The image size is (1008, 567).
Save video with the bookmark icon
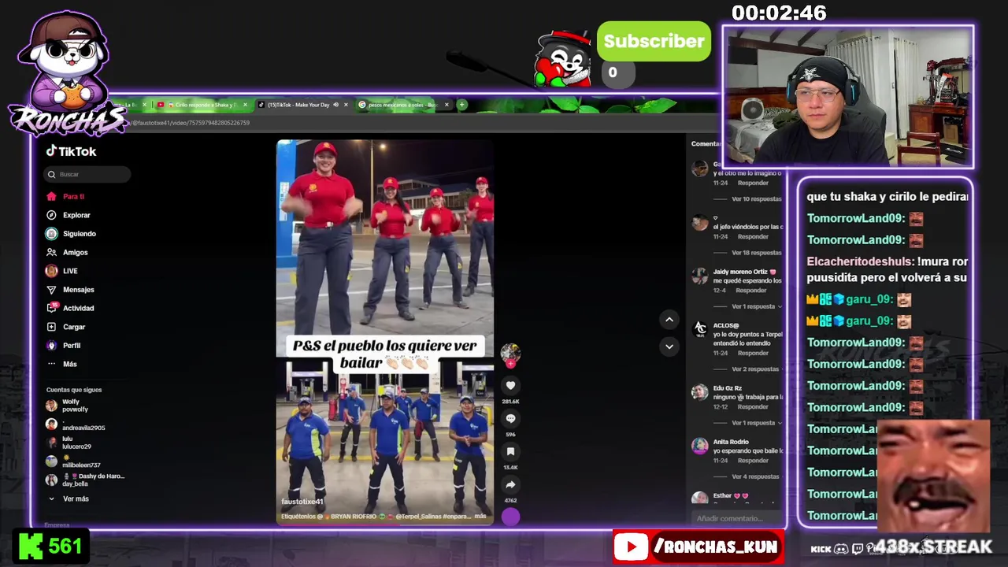pos(510,452)
